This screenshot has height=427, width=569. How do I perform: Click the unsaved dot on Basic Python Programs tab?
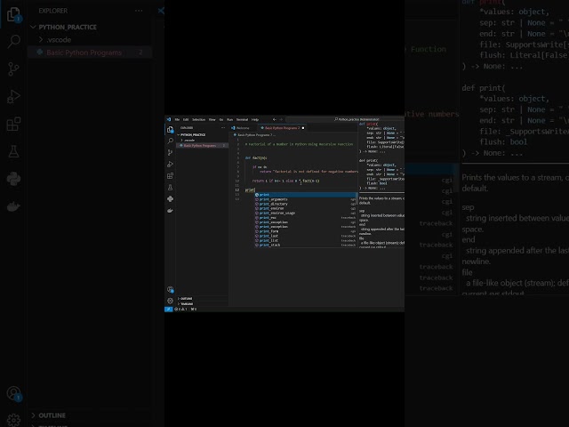point(303,128)
